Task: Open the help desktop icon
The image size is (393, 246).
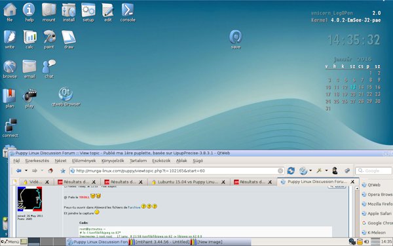Action: (x=29, y=12)
